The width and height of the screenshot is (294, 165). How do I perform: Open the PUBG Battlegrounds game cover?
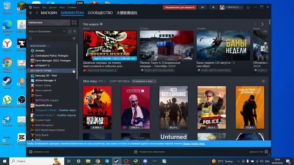pyautogui.click(x=174, y=108)
